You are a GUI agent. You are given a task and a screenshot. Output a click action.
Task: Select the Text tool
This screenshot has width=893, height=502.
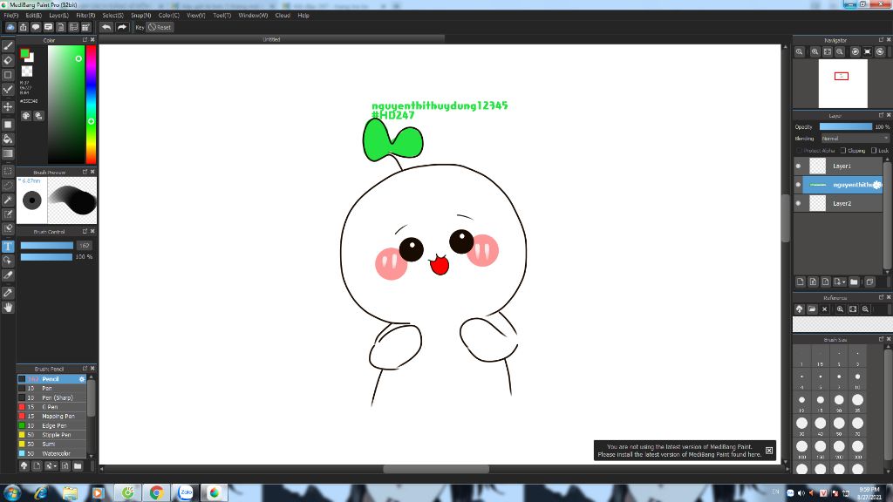pos(8,247)
